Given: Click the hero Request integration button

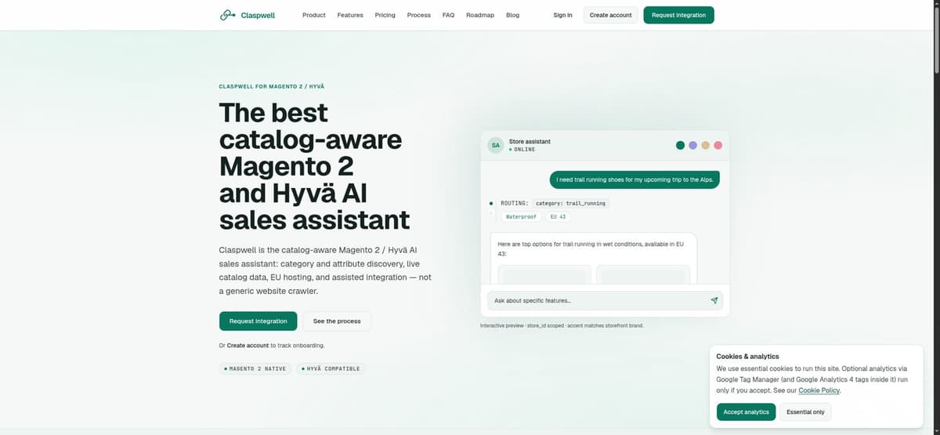Looking at the screenshot, I should [x=258, y=321].
